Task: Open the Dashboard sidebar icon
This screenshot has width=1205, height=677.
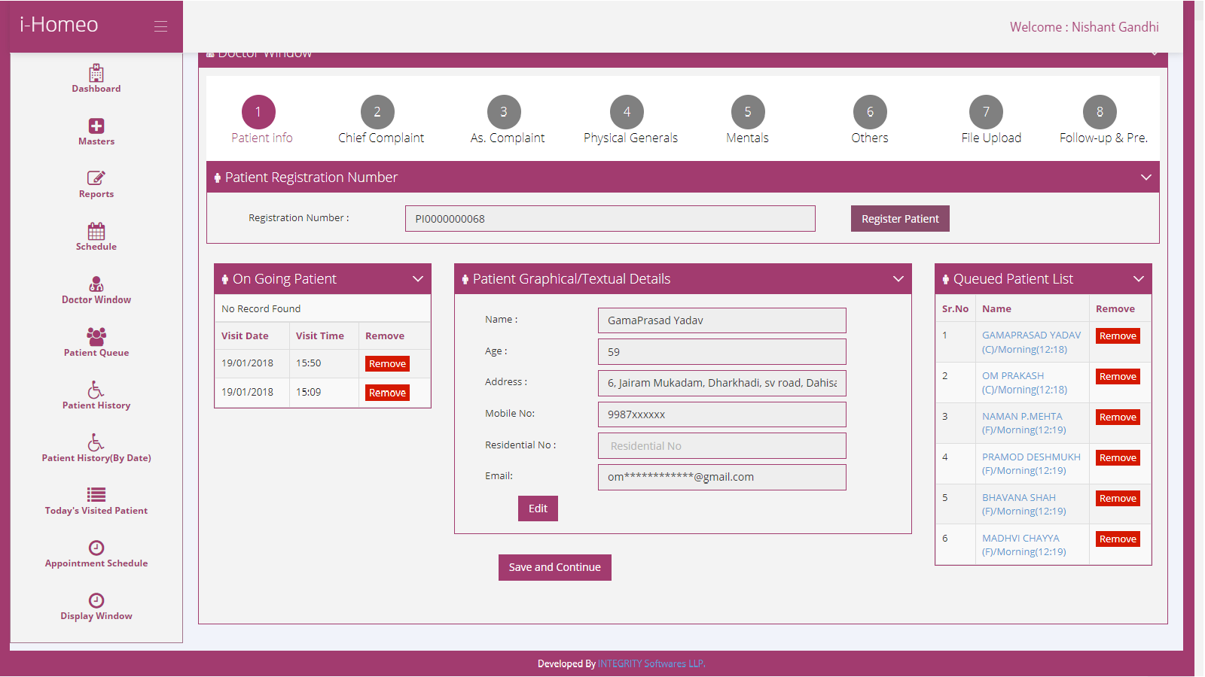Action: pos(96,73)
